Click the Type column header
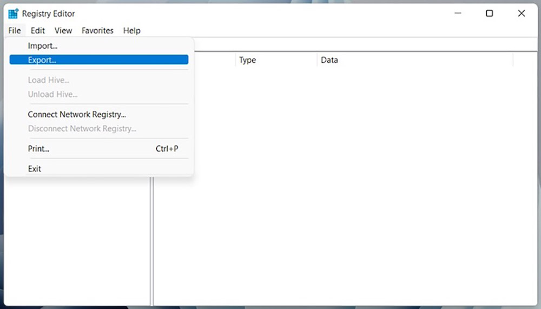 [x=276, y=60]
